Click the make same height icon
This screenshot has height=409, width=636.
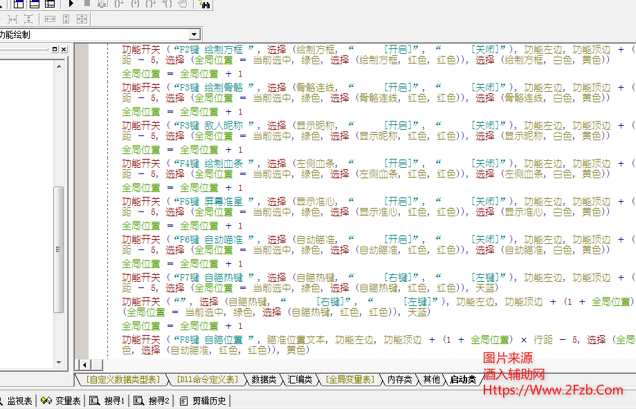click(x=66, y=19)
